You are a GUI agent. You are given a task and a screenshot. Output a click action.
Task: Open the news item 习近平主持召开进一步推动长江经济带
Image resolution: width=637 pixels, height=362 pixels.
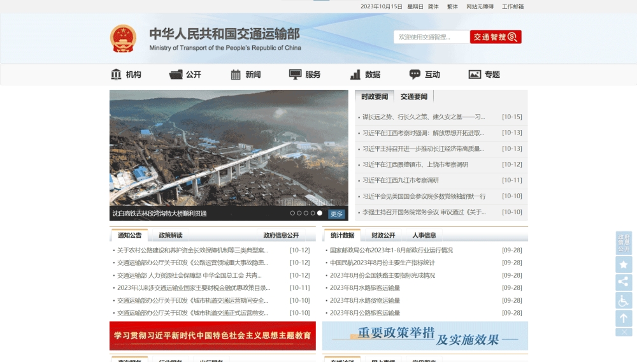pos(423,148)
